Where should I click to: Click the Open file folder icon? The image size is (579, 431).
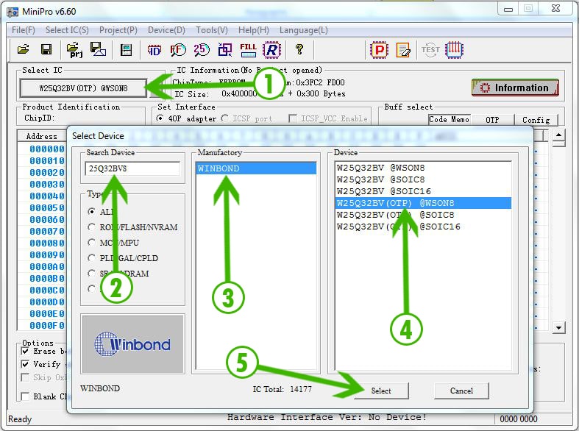(24, 49)
